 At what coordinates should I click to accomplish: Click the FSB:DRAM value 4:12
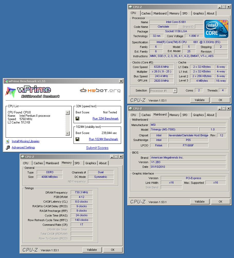(x=82, y=197)
